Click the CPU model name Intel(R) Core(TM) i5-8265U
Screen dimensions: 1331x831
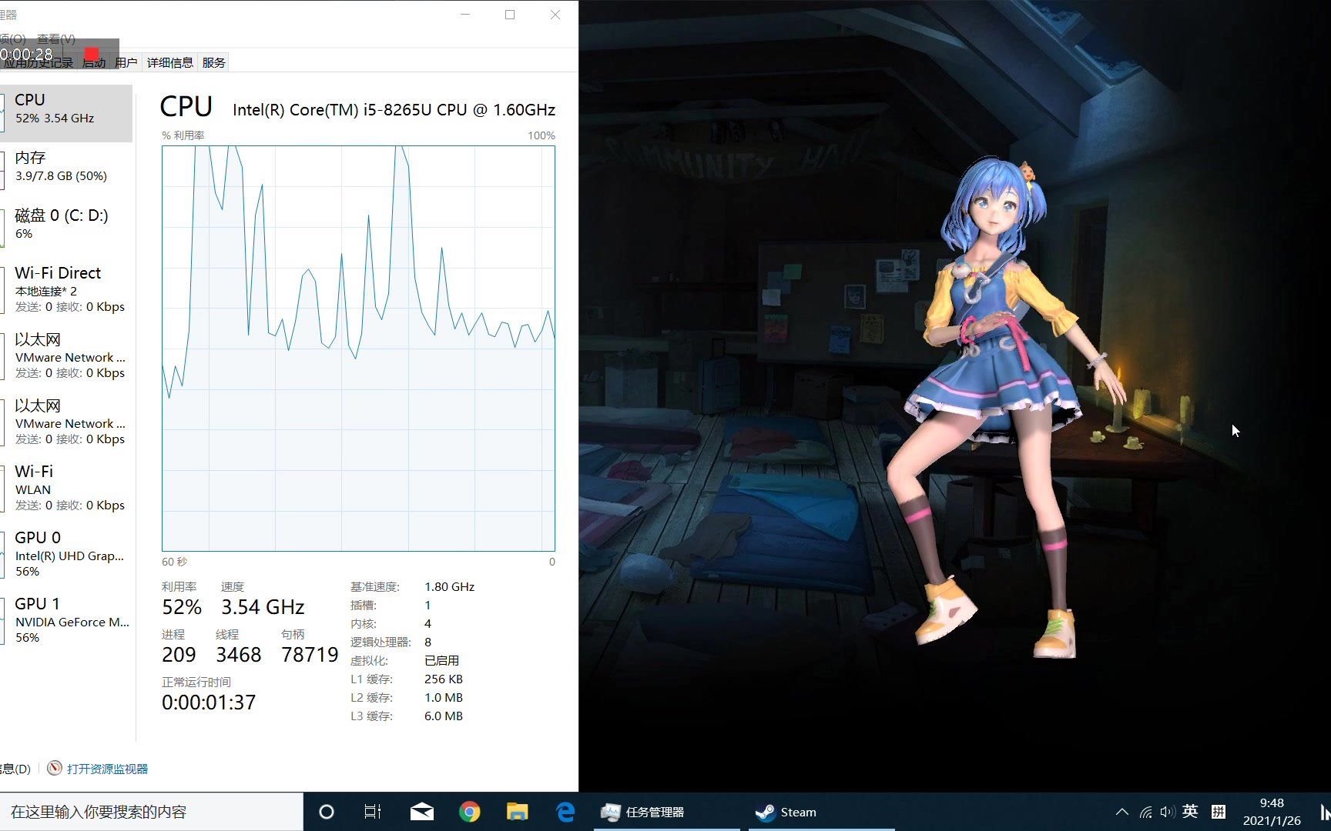pos(394,110)
